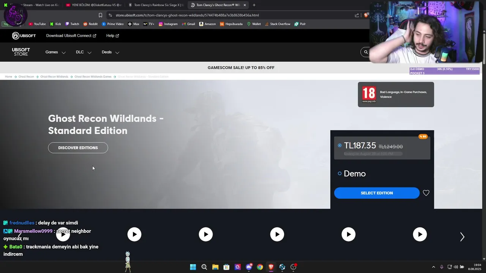Click the PEGI 18 rating badge
The width and height of the screenshot is (486, 273).
coord(369,94)
